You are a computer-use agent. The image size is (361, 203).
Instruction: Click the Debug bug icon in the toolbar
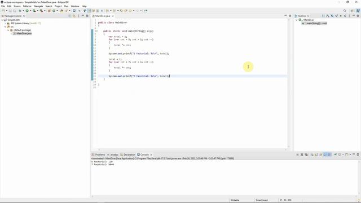click(20, 11)
